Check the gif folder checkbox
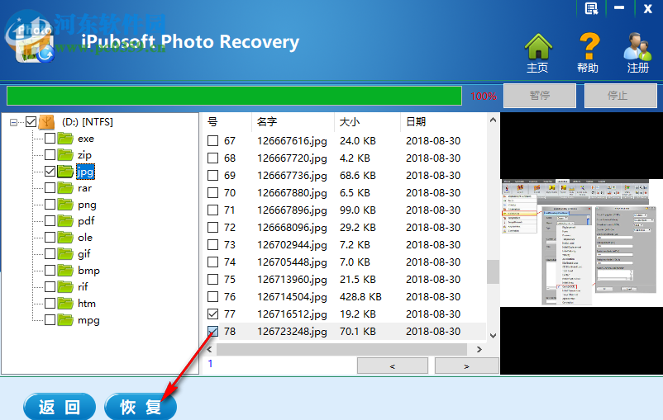Viewport: 663px width, 420px height. pos(50,253)
